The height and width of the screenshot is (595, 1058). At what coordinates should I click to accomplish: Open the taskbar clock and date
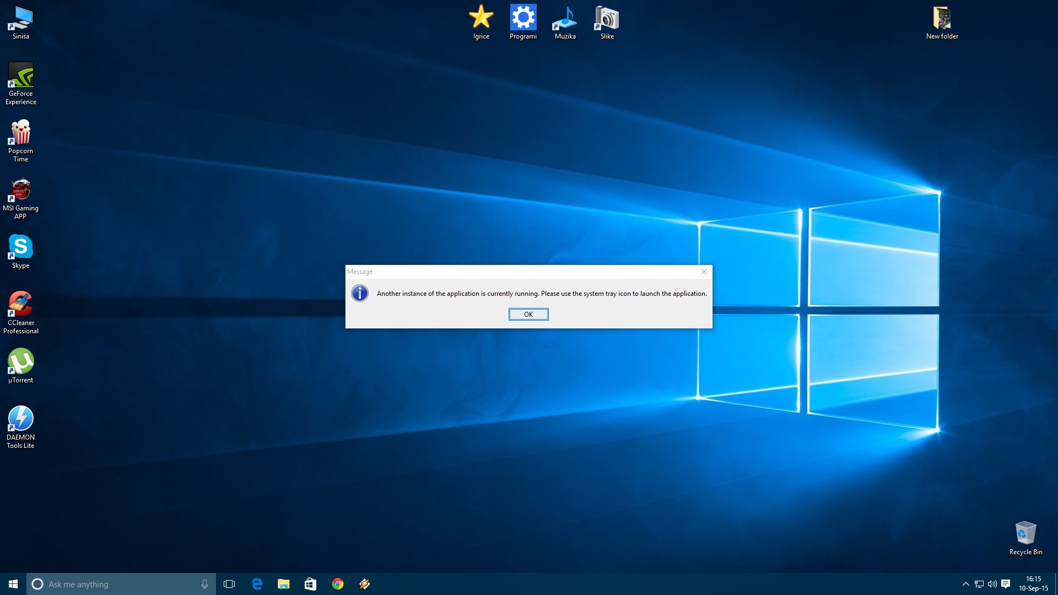pyautogui.click(x=1033, y=584)
